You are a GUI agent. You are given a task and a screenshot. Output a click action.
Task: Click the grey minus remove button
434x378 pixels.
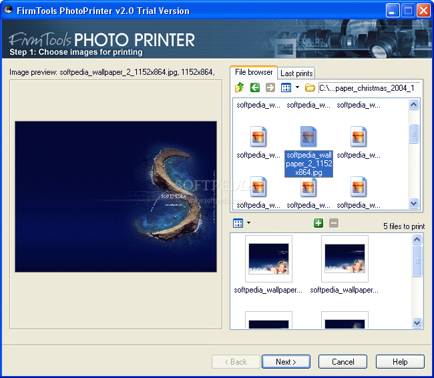click(334, 223)
